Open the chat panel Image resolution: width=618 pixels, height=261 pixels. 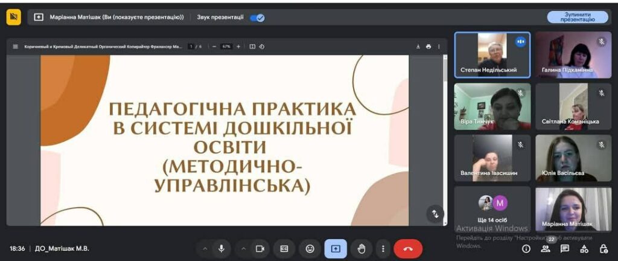564,248
